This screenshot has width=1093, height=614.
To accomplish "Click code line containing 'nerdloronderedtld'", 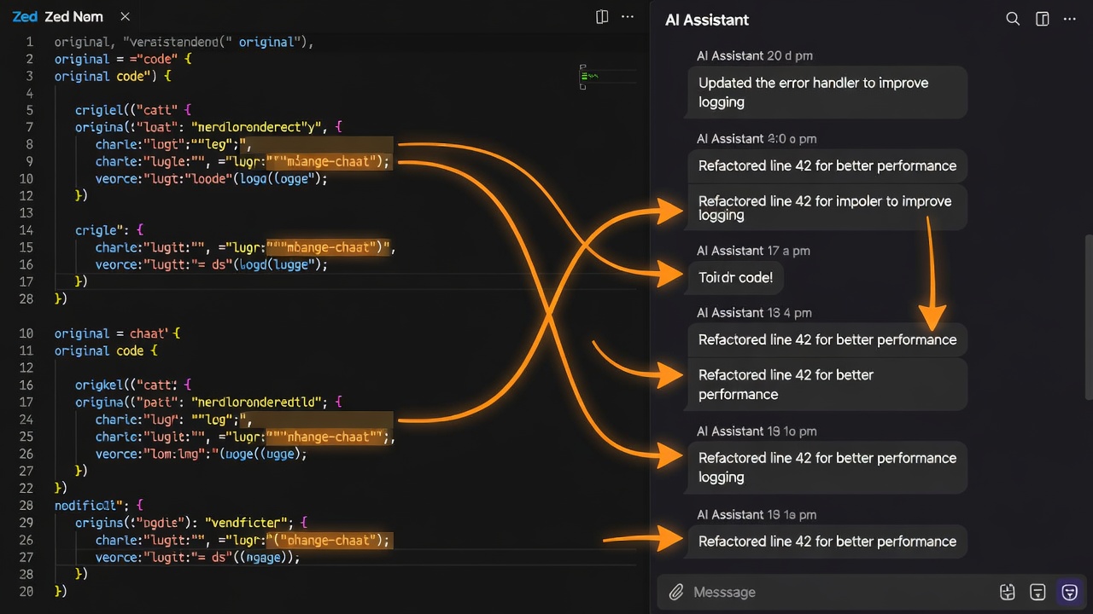I will [x=208, y=402].
